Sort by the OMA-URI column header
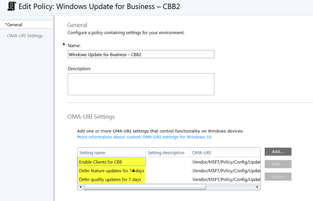The image size is (313, 201). [225, 153]
